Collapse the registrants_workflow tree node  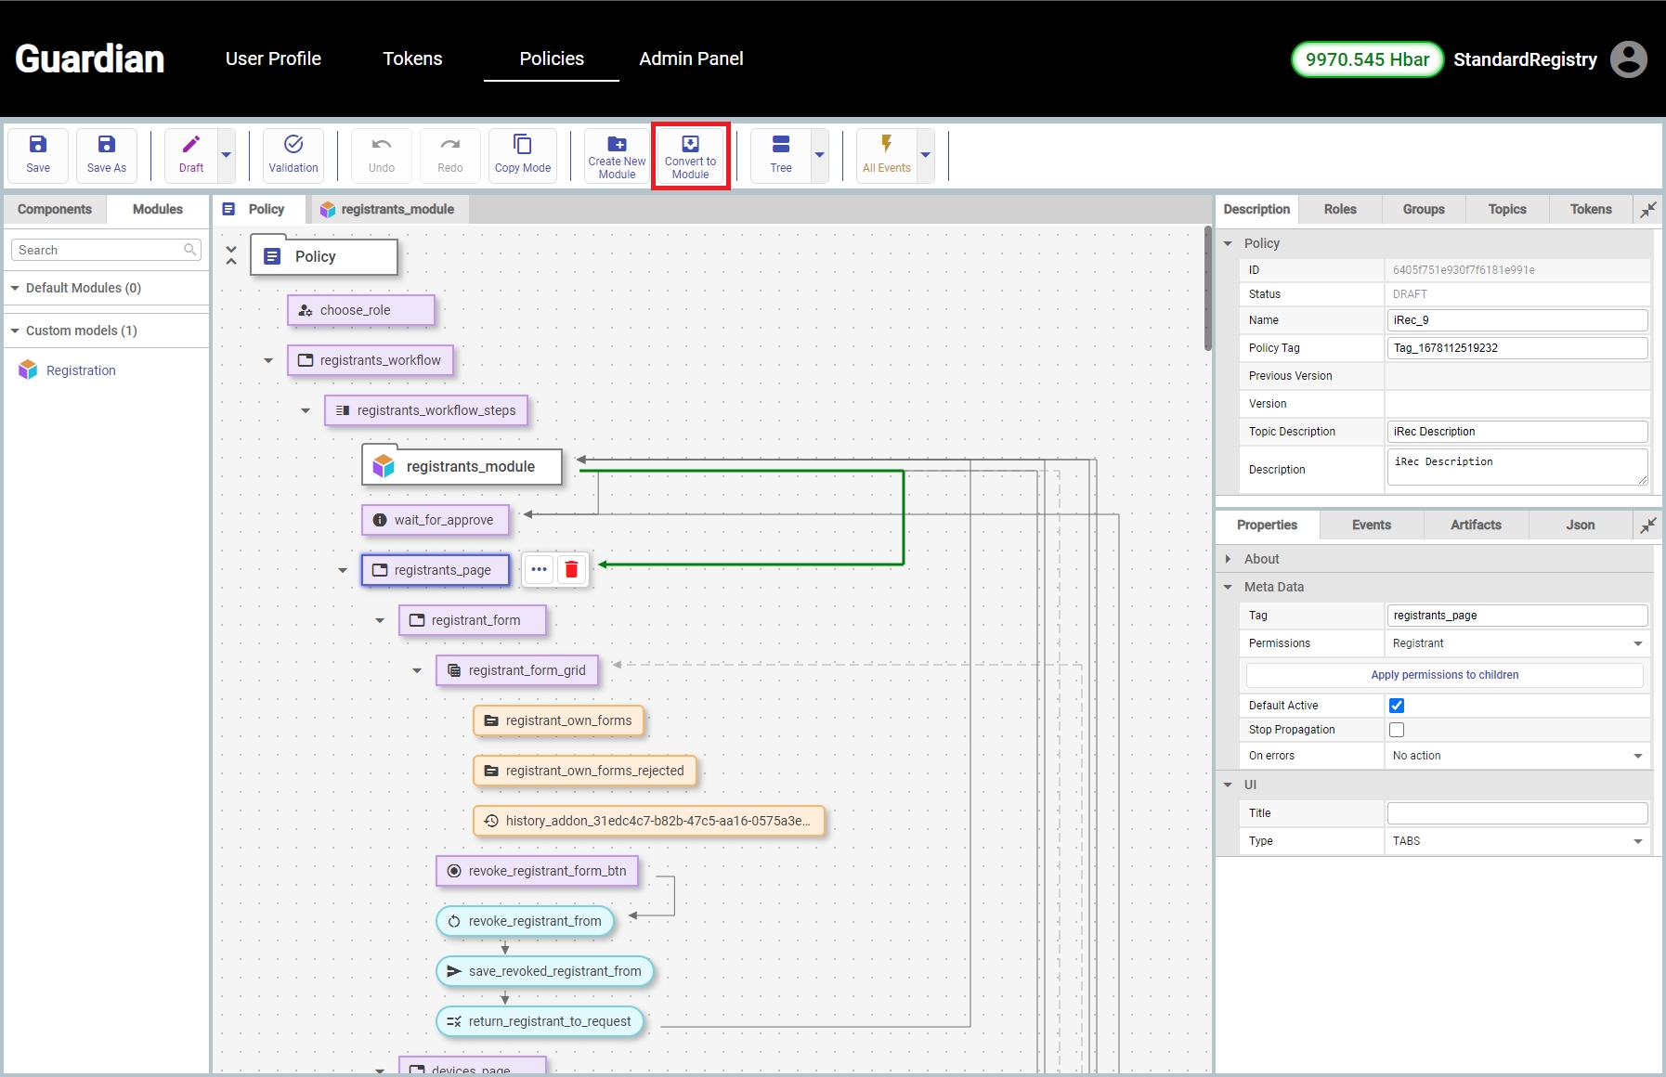point(268,360)
